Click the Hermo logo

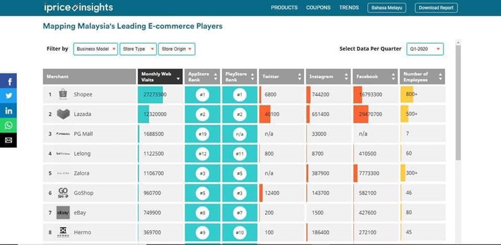[x=63, y=232]
